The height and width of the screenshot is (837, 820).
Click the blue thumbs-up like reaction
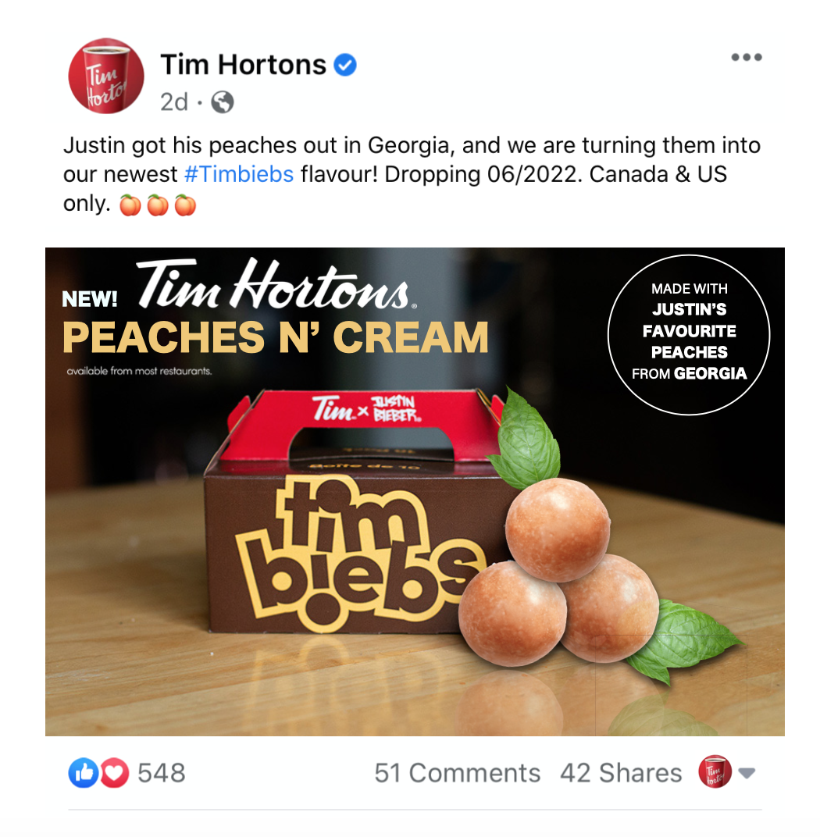coord(83,772)
